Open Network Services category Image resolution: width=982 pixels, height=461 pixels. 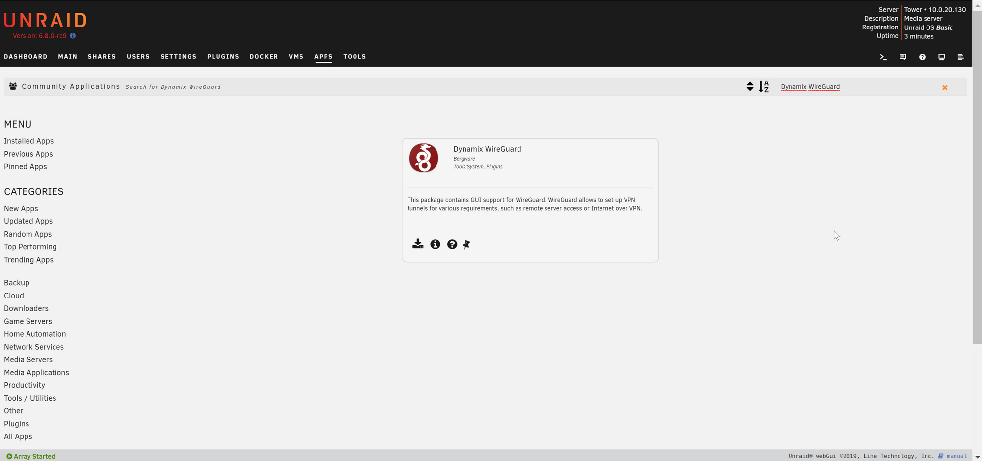click(x=34, y=346)
